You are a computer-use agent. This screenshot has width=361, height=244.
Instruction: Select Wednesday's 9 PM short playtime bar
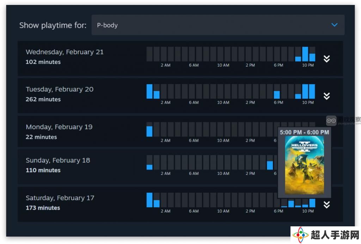[x=298, y=59]
